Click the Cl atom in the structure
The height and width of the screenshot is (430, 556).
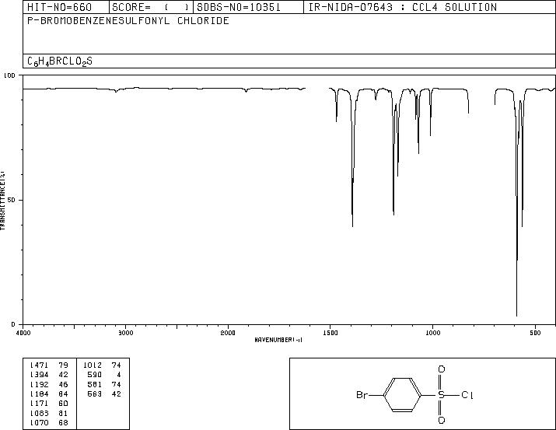[x=467, y=394]
